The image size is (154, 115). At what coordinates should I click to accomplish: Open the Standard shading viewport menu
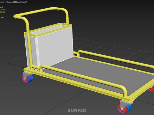point(10,2)
